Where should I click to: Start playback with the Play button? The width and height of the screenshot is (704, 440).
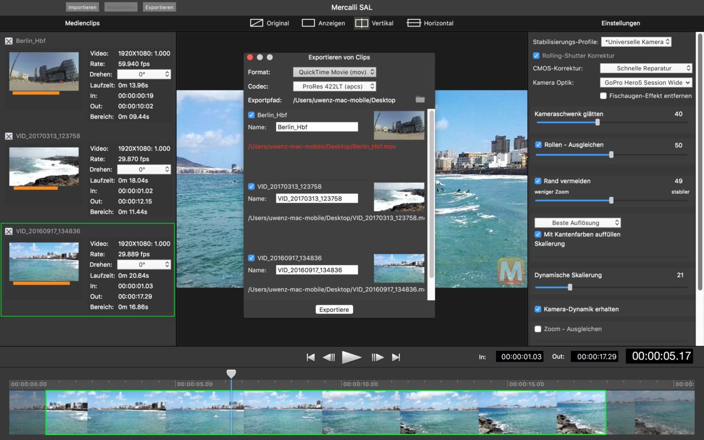[x=352, y=358]
